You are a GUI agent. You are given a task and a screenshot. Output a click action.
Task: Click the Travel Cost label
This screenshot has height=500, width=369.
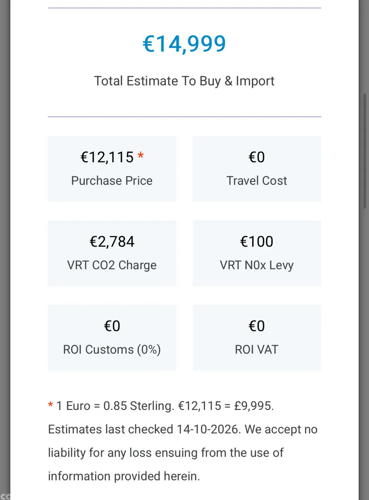257,181
